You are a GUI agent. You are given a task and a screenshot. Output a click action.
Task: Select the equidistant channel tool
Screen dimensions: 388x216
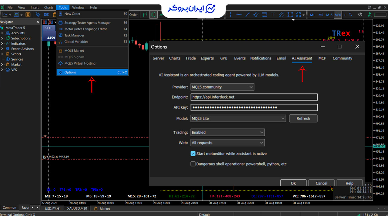282,15
